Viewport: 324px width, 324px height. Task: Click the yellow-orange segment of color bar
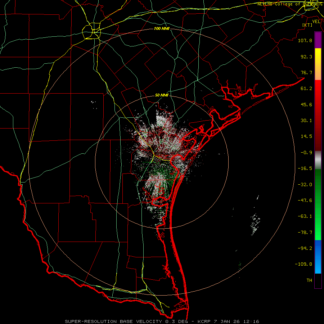coord(318,64)
